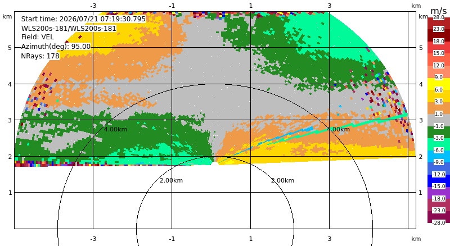Click the lidar origin point at scan apex

(x=215, y=163)
